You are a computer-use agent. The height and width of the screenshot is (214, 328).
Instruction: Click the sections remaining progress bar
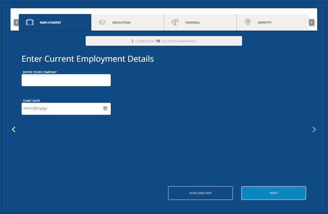pos(164,41)
